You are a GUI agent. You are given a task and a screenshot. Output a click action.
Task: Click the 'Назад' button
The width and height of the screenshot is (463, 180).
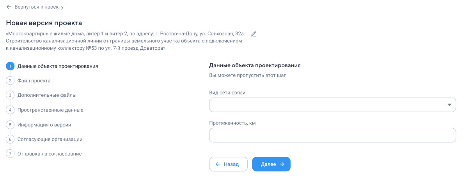pyautogui.click(x=228, y=164)
